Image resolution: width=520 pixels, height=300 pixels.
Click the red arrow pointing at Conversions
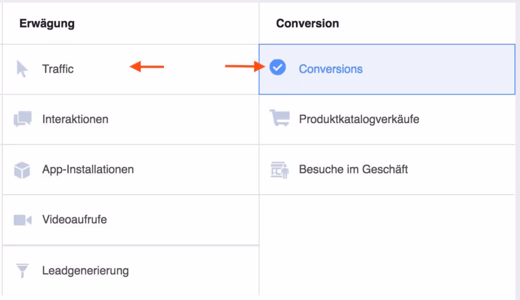tap(245, 66)
